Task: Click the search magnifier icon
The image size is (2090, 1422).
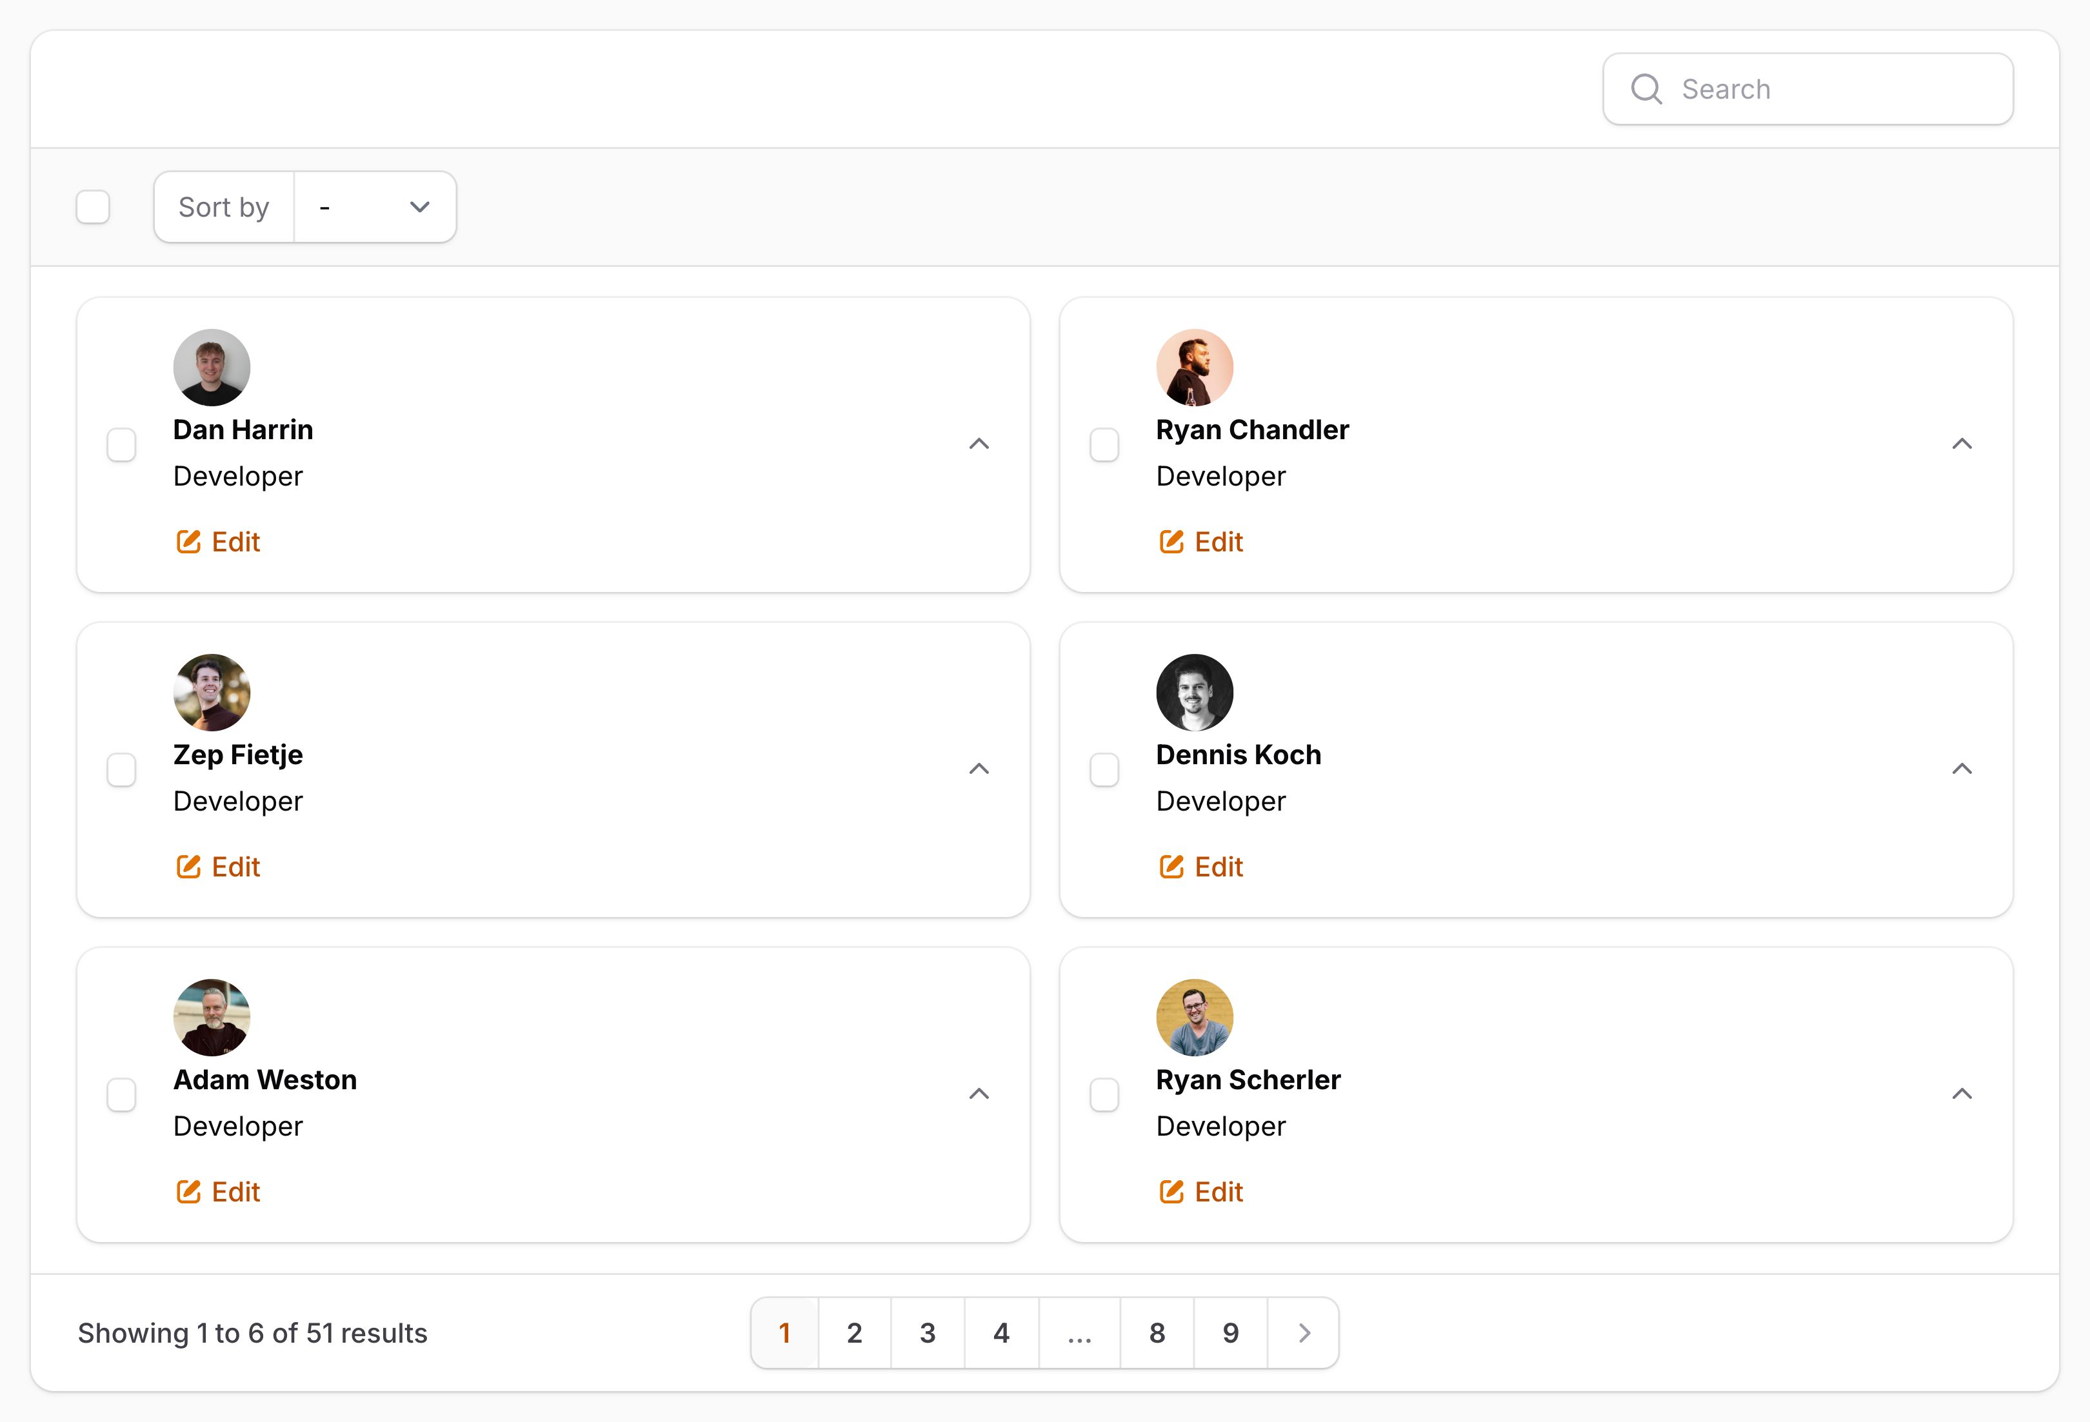Action: pos(1646,89)
